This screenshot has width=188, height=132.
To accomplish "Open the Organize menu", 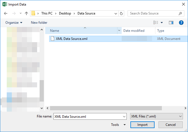I will (x=14, y=23).
